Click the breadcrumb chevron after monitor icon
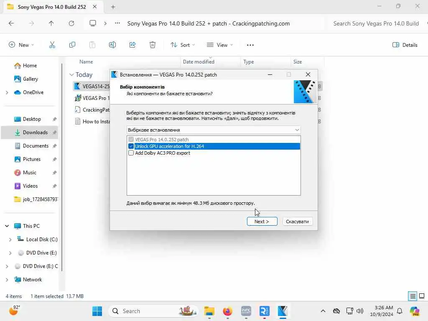Viewport: 428px width, 321px height. point(105,23)
